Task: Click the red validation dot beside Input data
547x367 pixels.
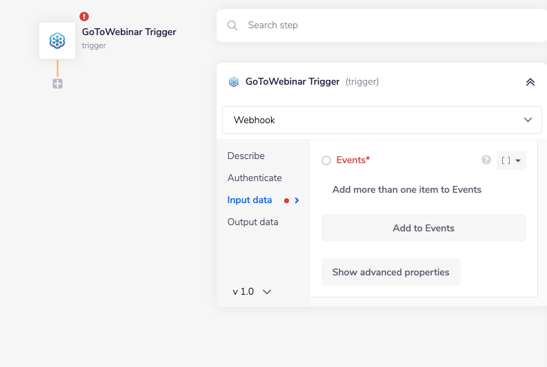Action: pos(286,200)
